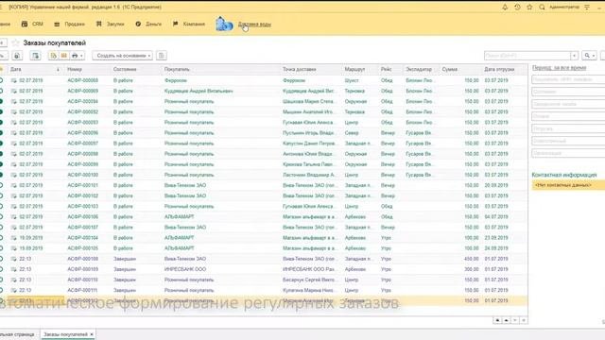Click the global search magnifier icon
The height and width of the screenshot is (340, 605).
[x=542, y=7]
